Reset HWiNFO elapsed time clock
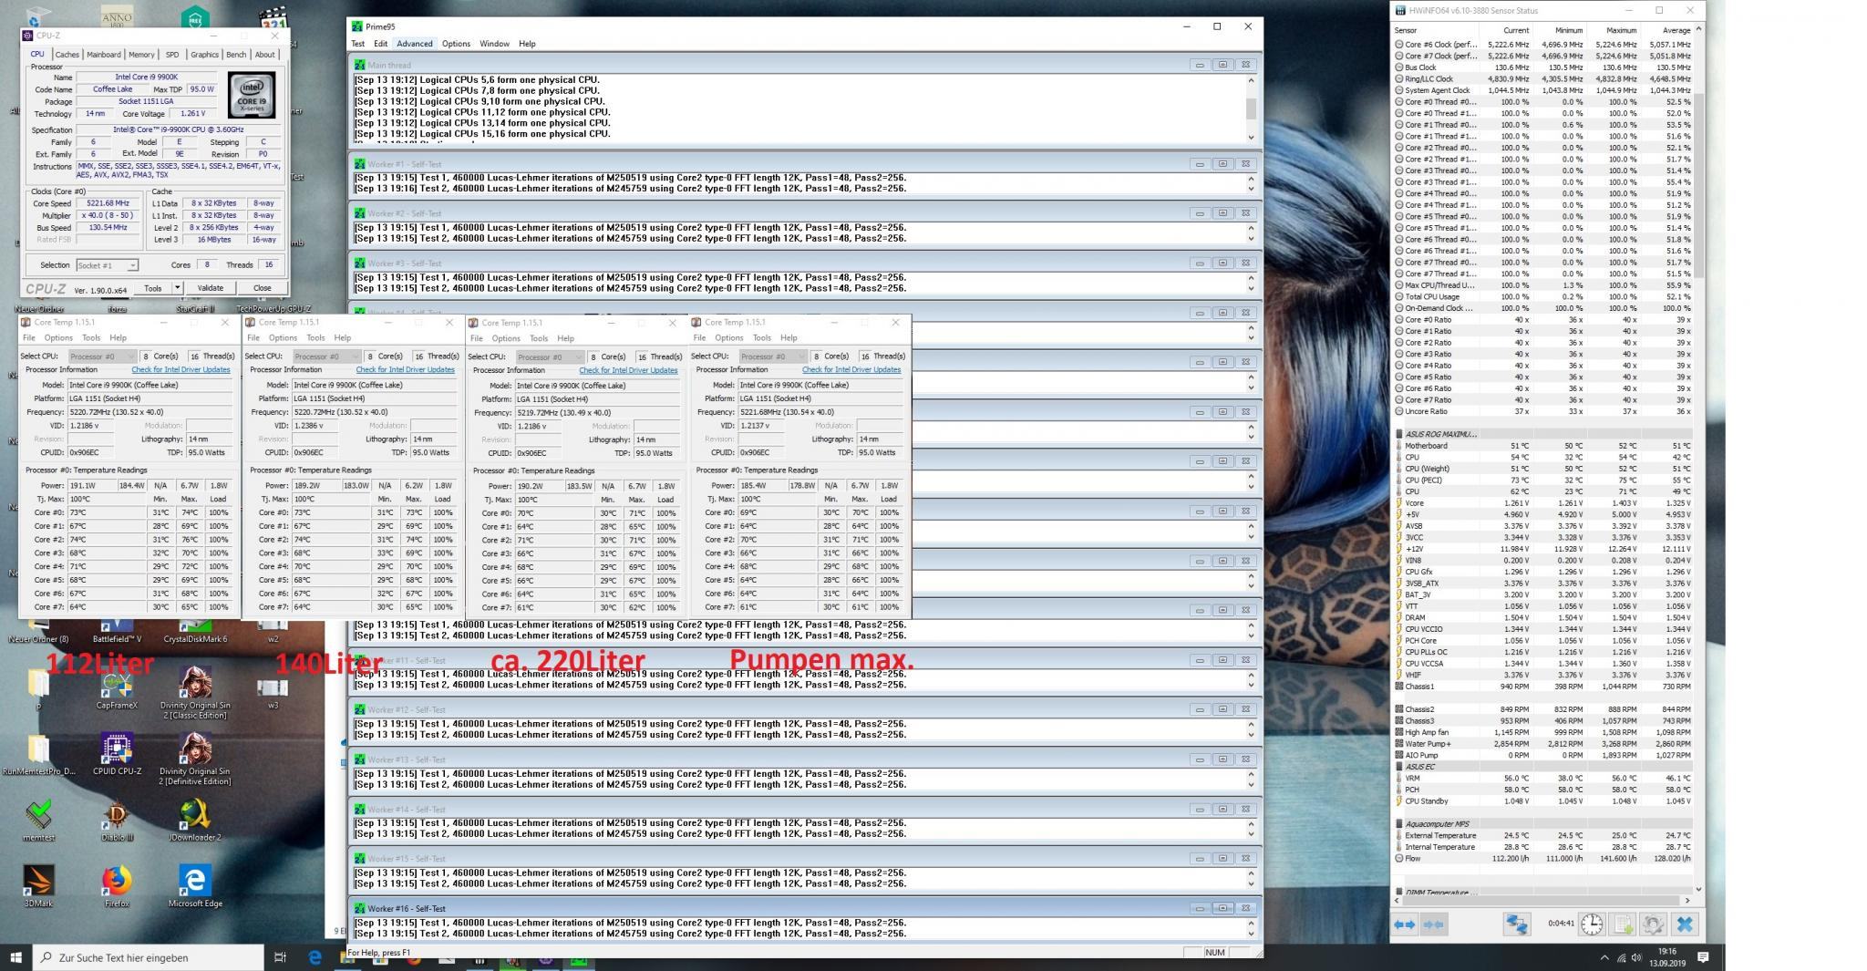This screenshot has height=971, width=1867. pyautogui.click(x=1592, y=925)
